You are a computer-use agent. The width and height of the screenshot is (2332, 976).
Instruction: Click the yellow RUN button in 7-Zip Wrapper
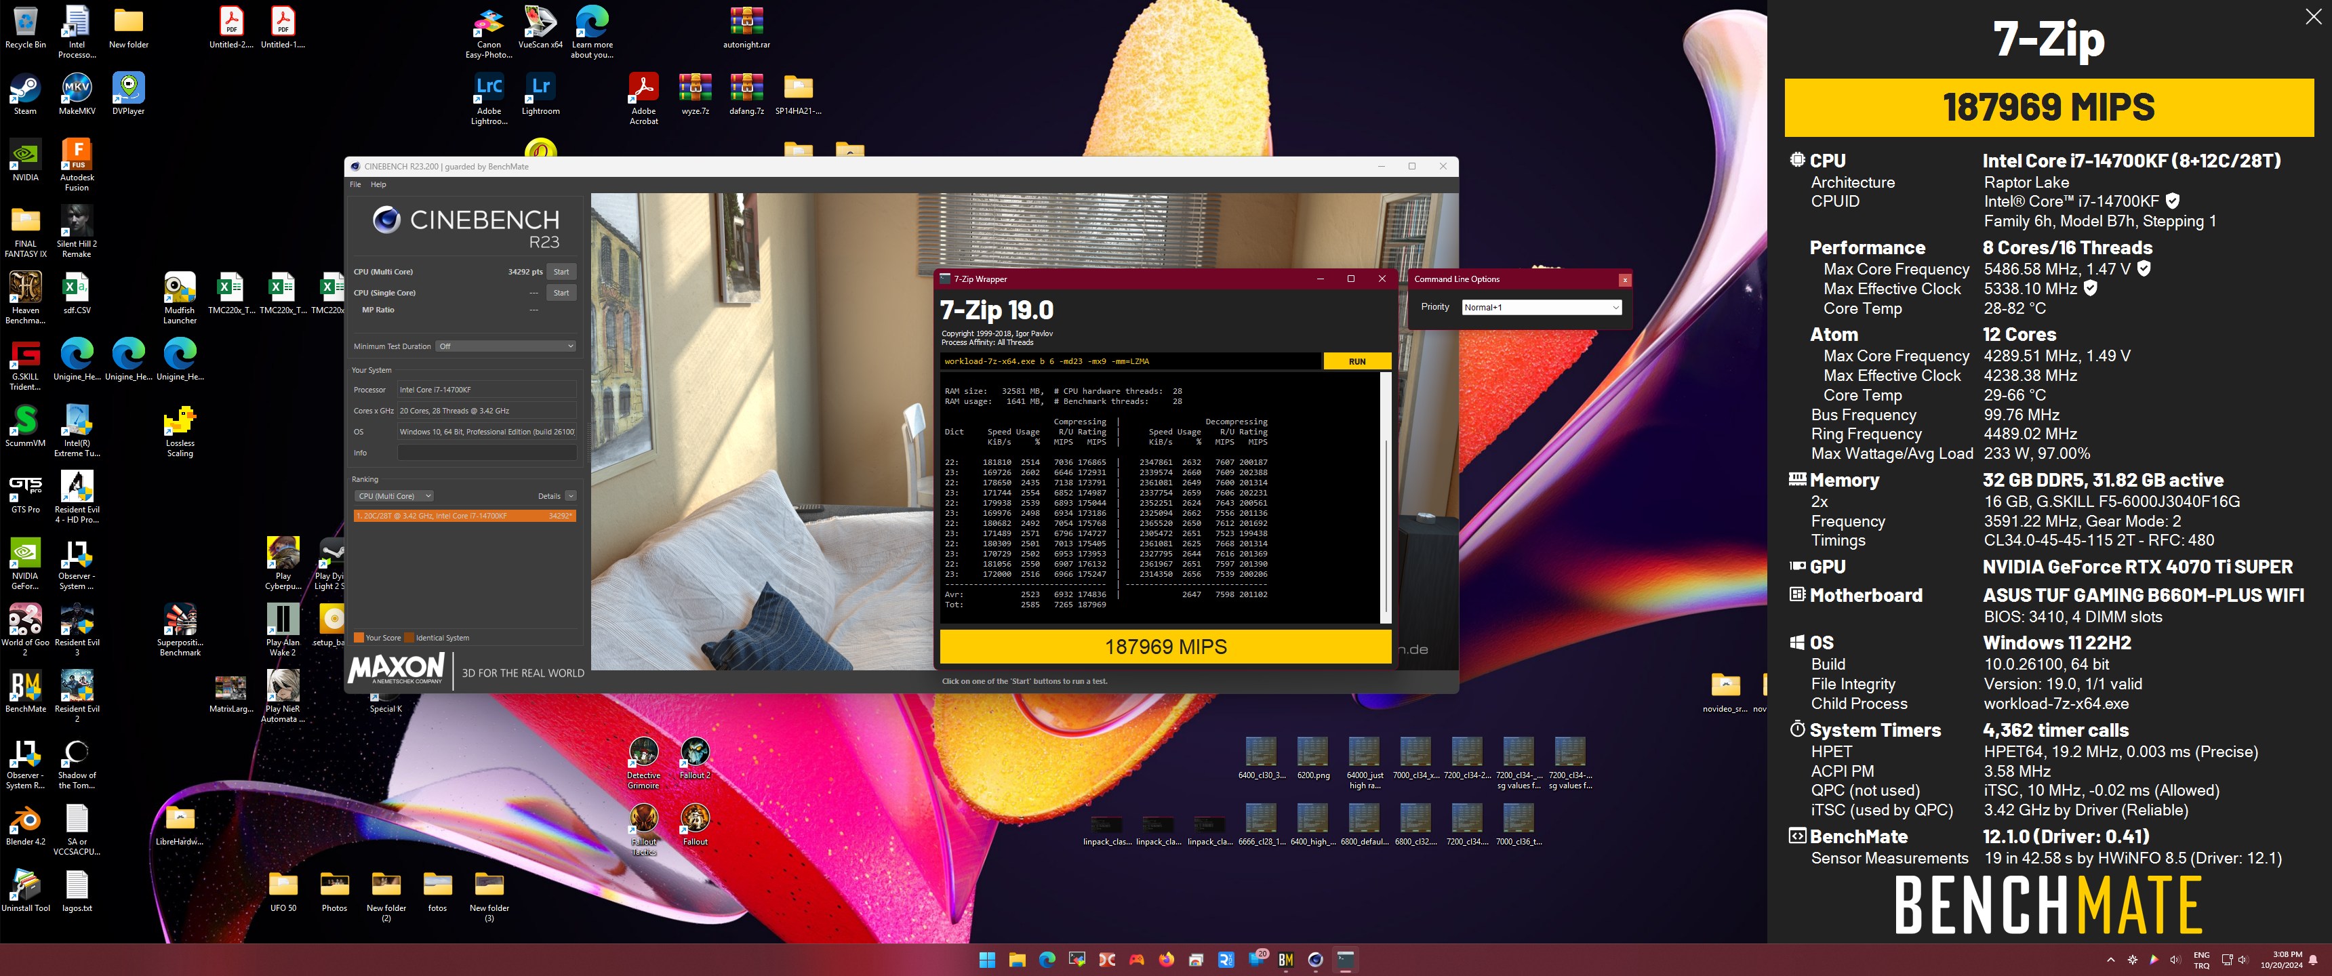pos(1356,361)
